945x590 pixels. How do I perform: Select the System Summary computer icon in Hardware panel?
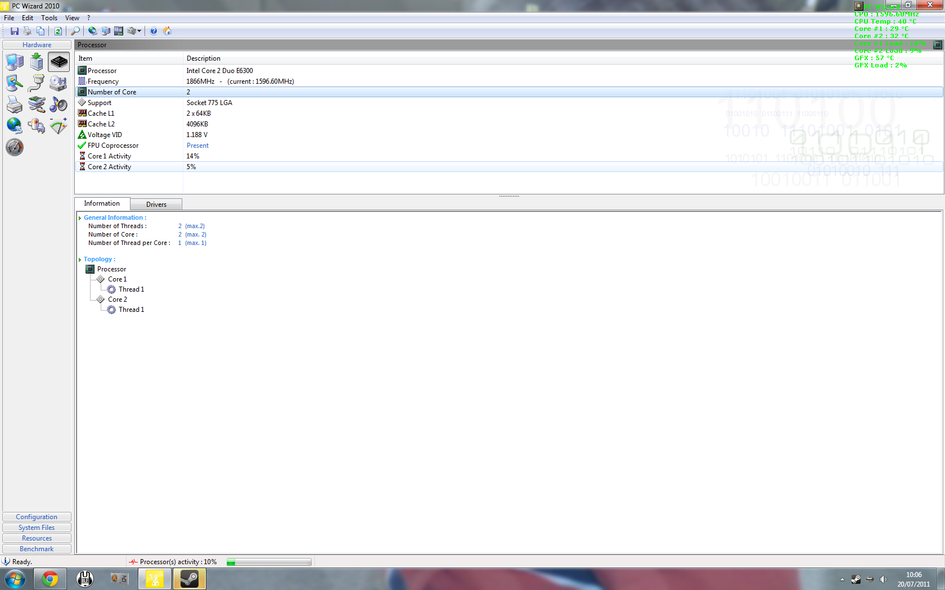tap(15, 62)
